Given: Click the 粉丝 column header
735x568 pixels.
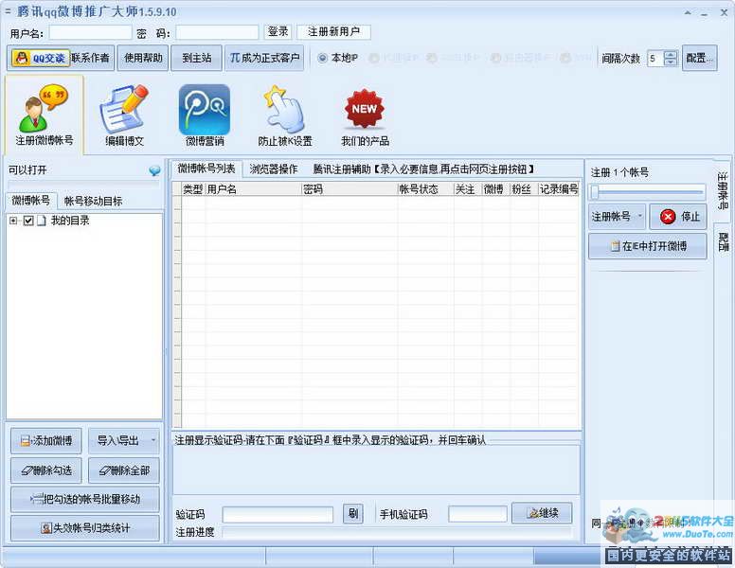Looking at the screenshot, I should click(524, 189).
